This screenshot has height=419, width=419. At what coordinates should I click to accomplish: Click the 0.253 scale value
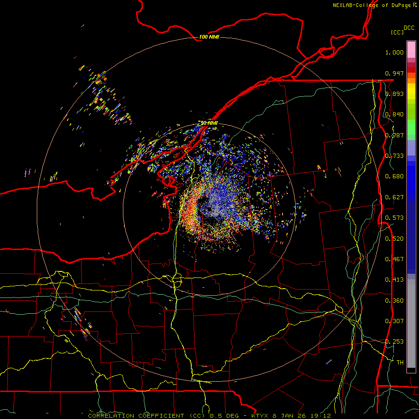394,342
